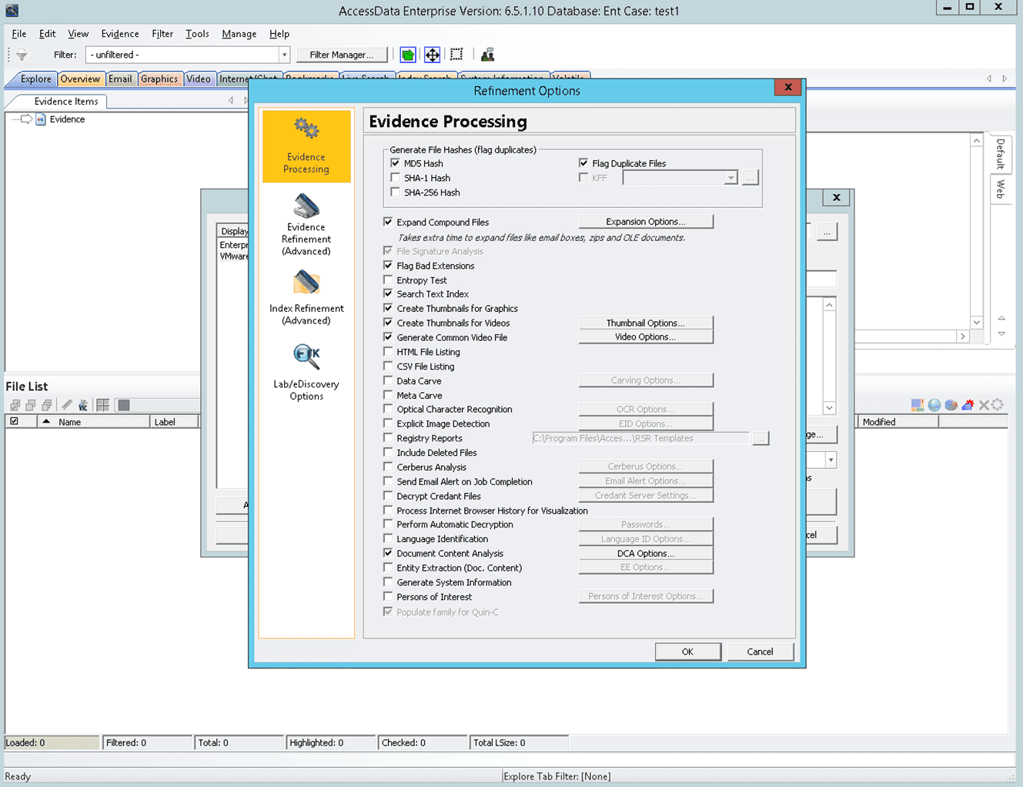Enable the SHA-1 Hash checkbox
Image resolution: width=1023 pixels, height=787 pixels.
(396, 178)
